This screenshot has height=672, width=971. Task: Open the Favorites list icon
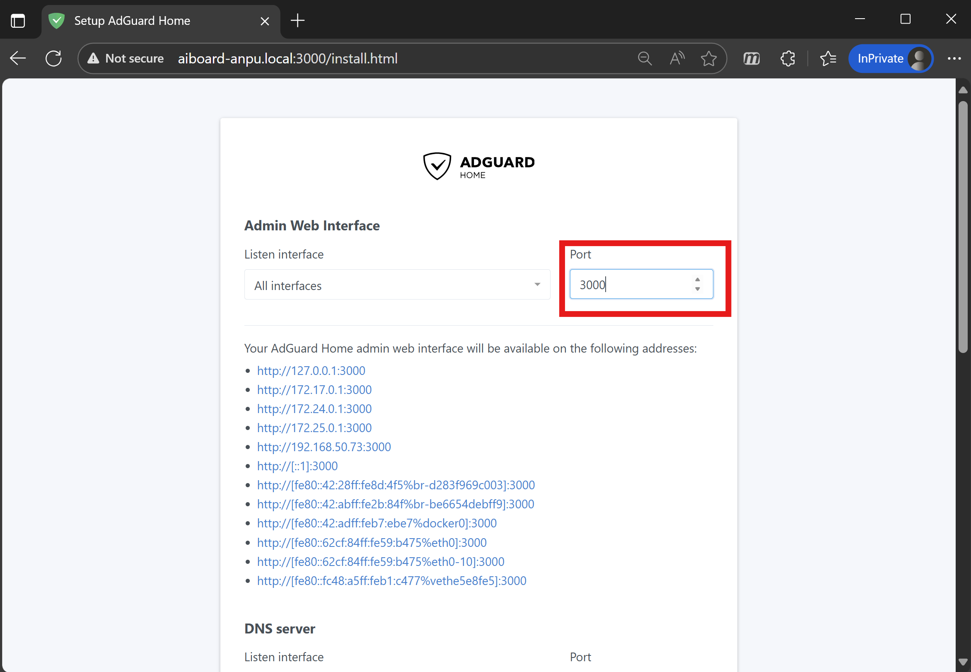[x=828, y=58]
